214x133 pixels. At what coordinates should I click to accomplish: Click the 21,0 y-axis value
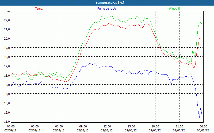point(7,29)
